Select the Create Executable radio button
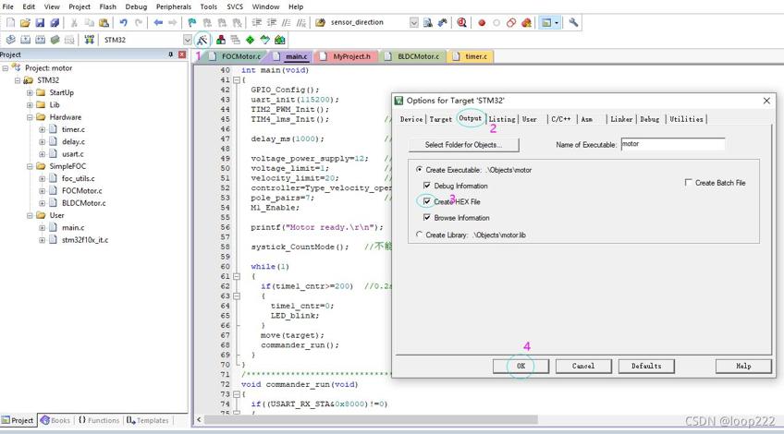Image resolution: width=784 pixels, height=434 pixels. coord(419,169)
